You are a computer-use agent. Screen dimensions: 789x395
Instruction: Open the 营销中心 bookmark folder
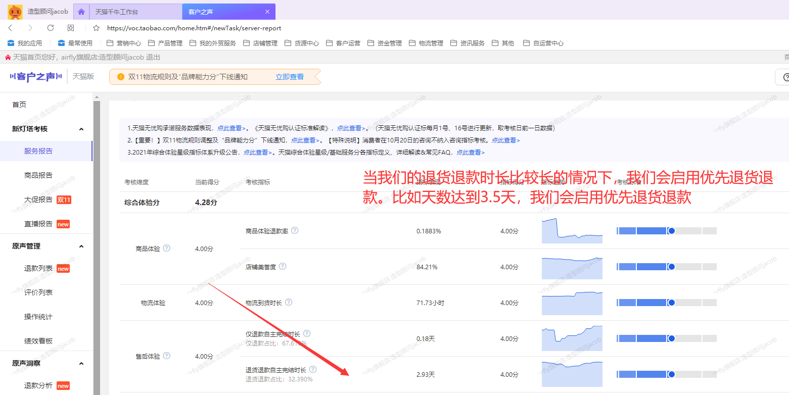coord(123,43)
